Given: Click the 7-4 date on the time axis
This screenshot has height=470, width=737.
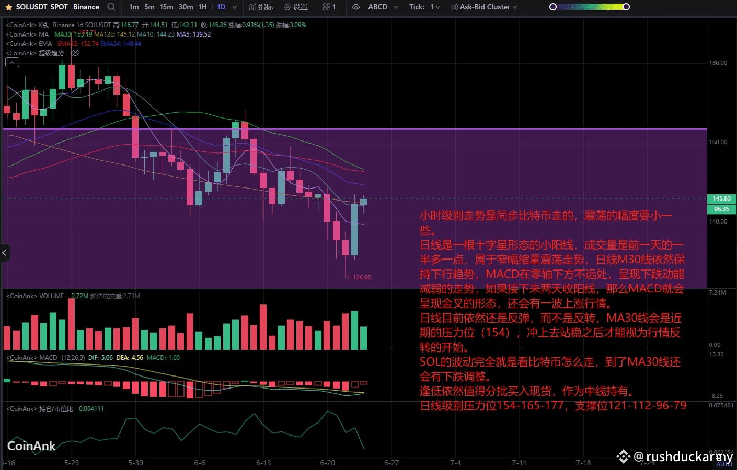Looking at the screenshot, I should point(455,463).
